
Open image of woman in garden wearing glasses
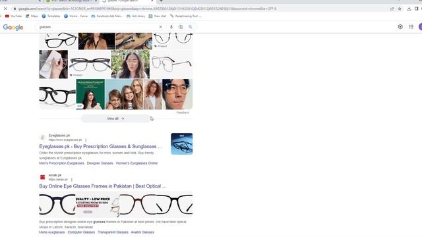point(131,65)
